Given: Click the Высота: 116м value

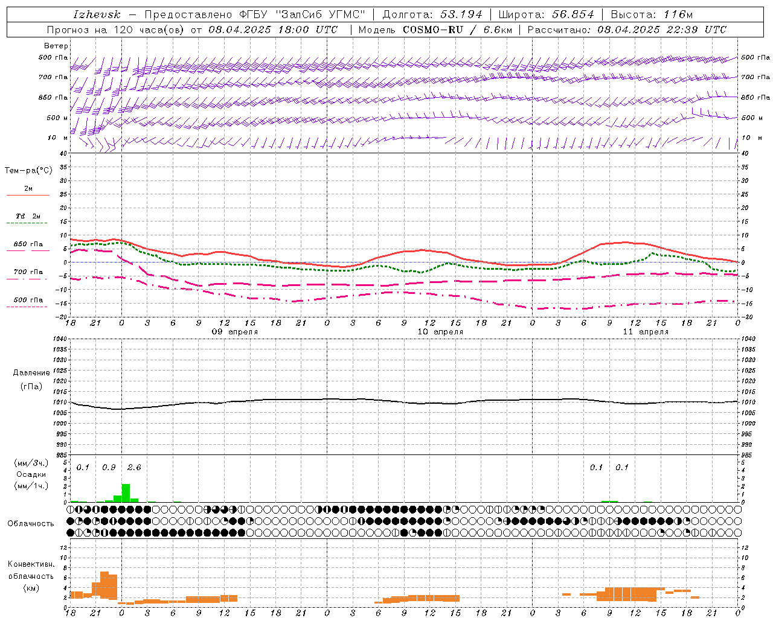Looking at the screenshot, I should click(652, 14).
